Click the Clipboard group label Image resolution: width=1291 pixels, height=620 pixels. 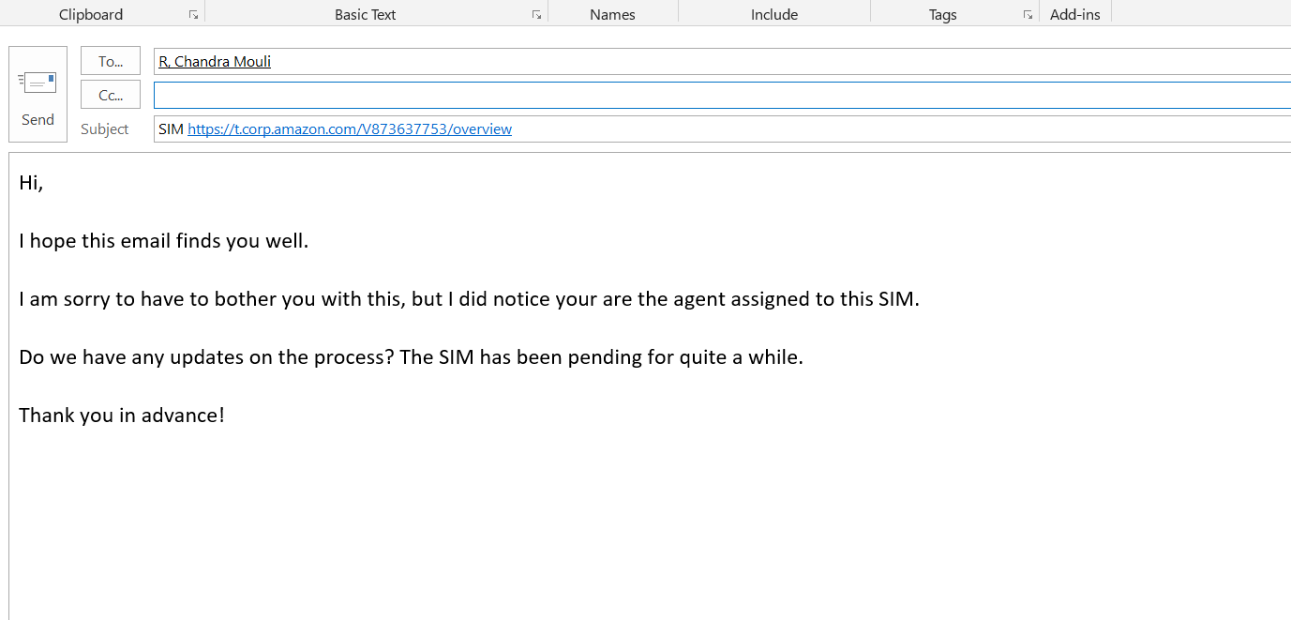[x=91, y=15]
